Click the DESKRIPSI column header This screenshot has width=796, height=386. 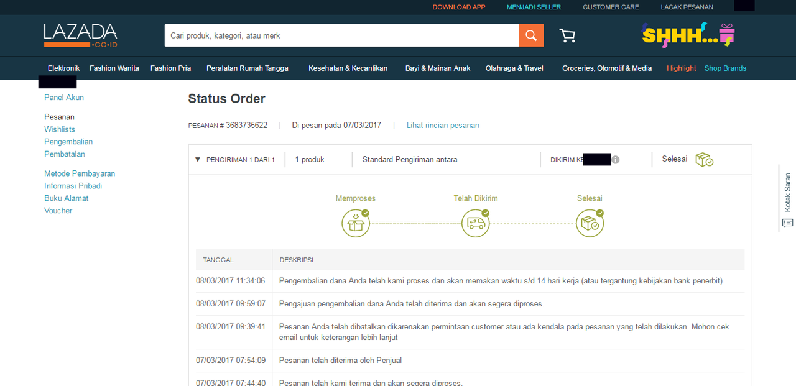(x=297, y=260)
